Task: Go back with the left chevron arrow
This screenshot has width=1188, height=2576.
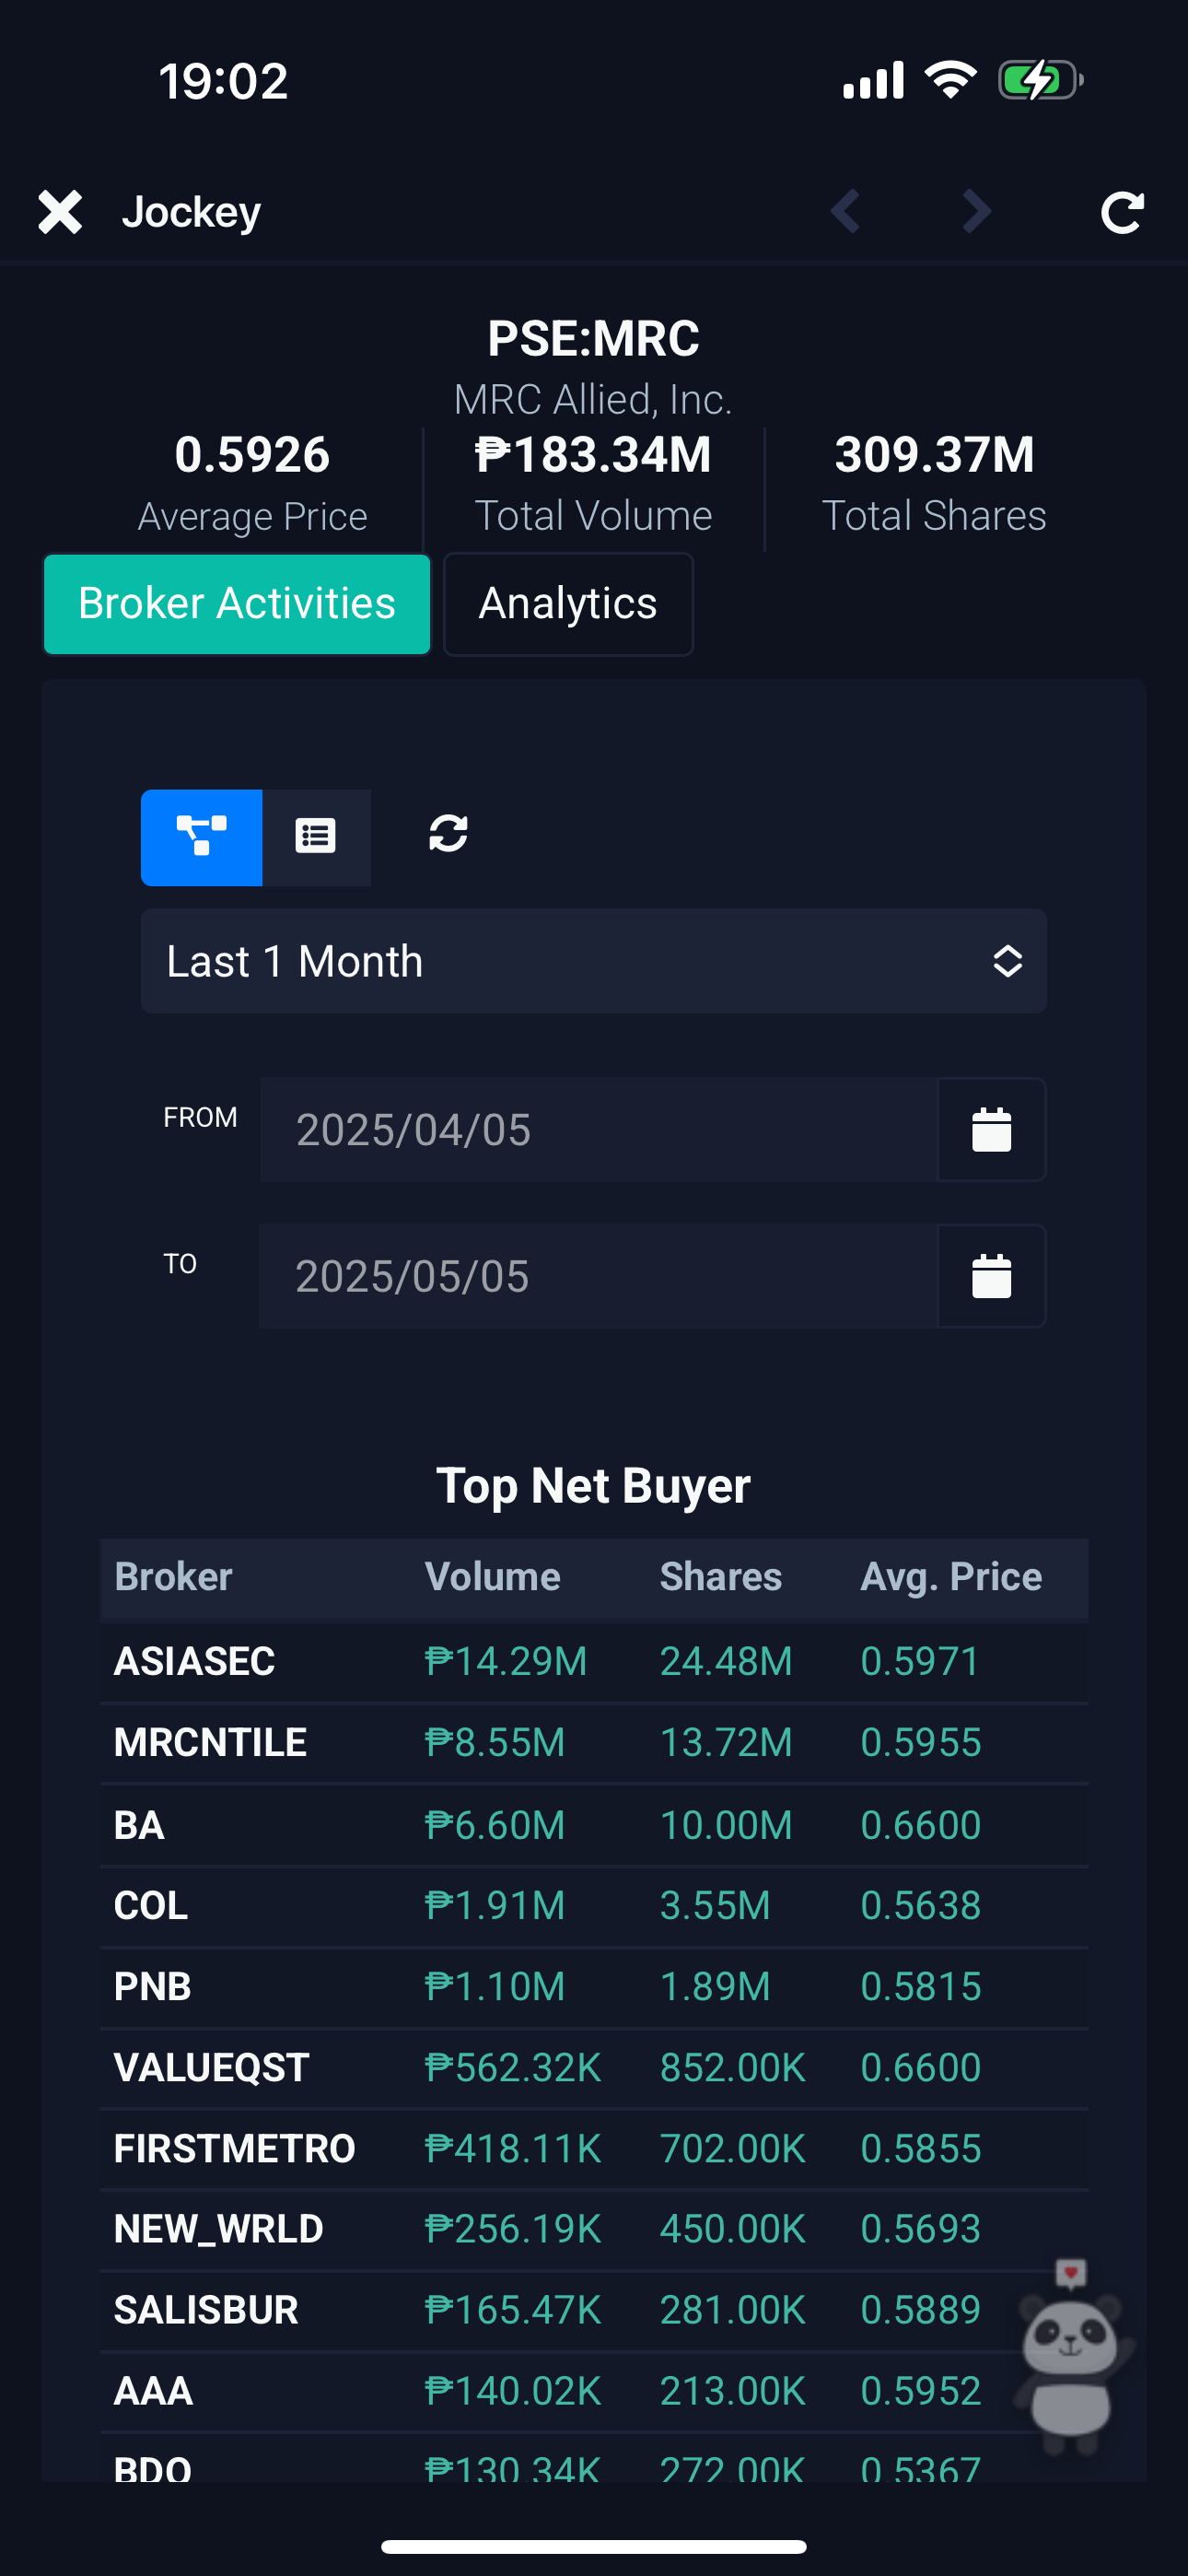Action: (x=846, y=211)
